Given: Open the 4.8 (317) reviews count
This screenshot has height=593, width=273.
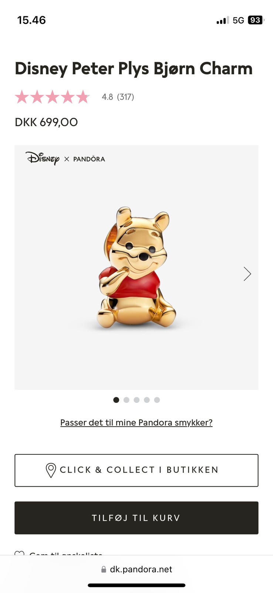Looking at the screenshot, I should click(118, 97).
